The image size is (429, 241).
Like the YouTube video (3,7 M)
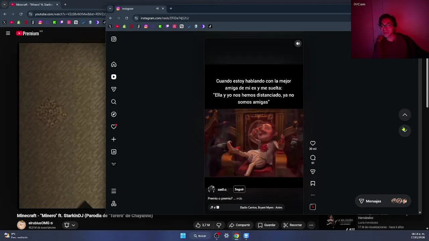click(203, 225)
